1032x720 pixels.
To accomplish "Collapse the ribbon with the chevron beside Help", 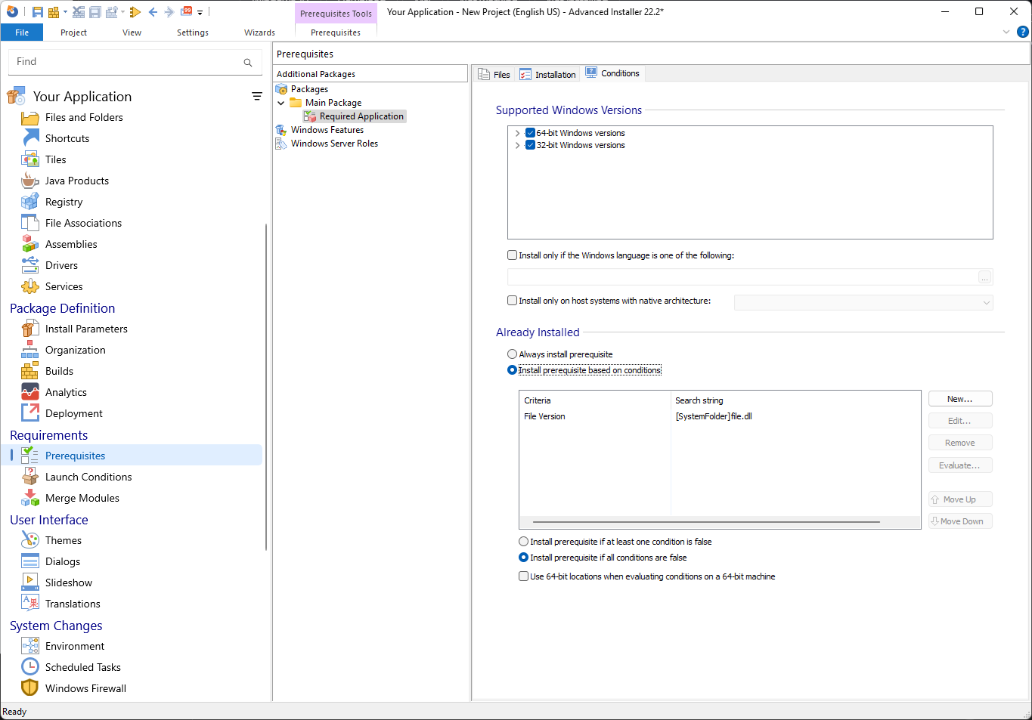I will 1006,32.
